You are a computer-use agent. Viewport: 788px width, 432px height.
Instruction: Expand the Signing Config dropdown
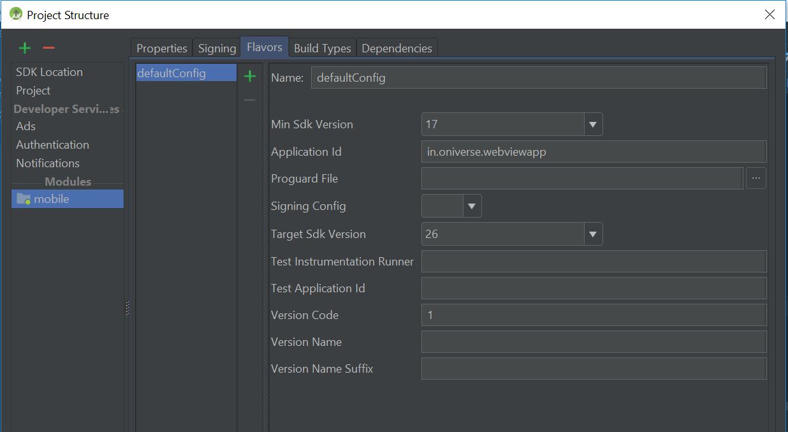(x=471, y=205)
